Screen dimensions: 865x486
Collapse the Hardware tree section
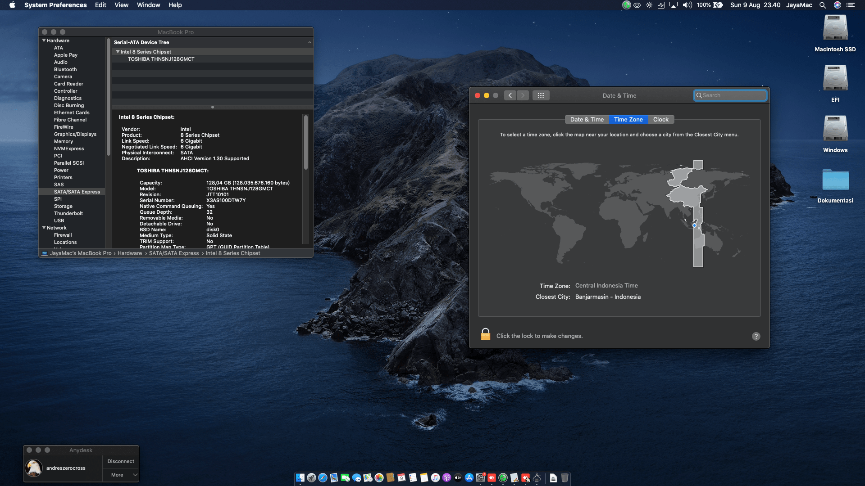[44, 40]
